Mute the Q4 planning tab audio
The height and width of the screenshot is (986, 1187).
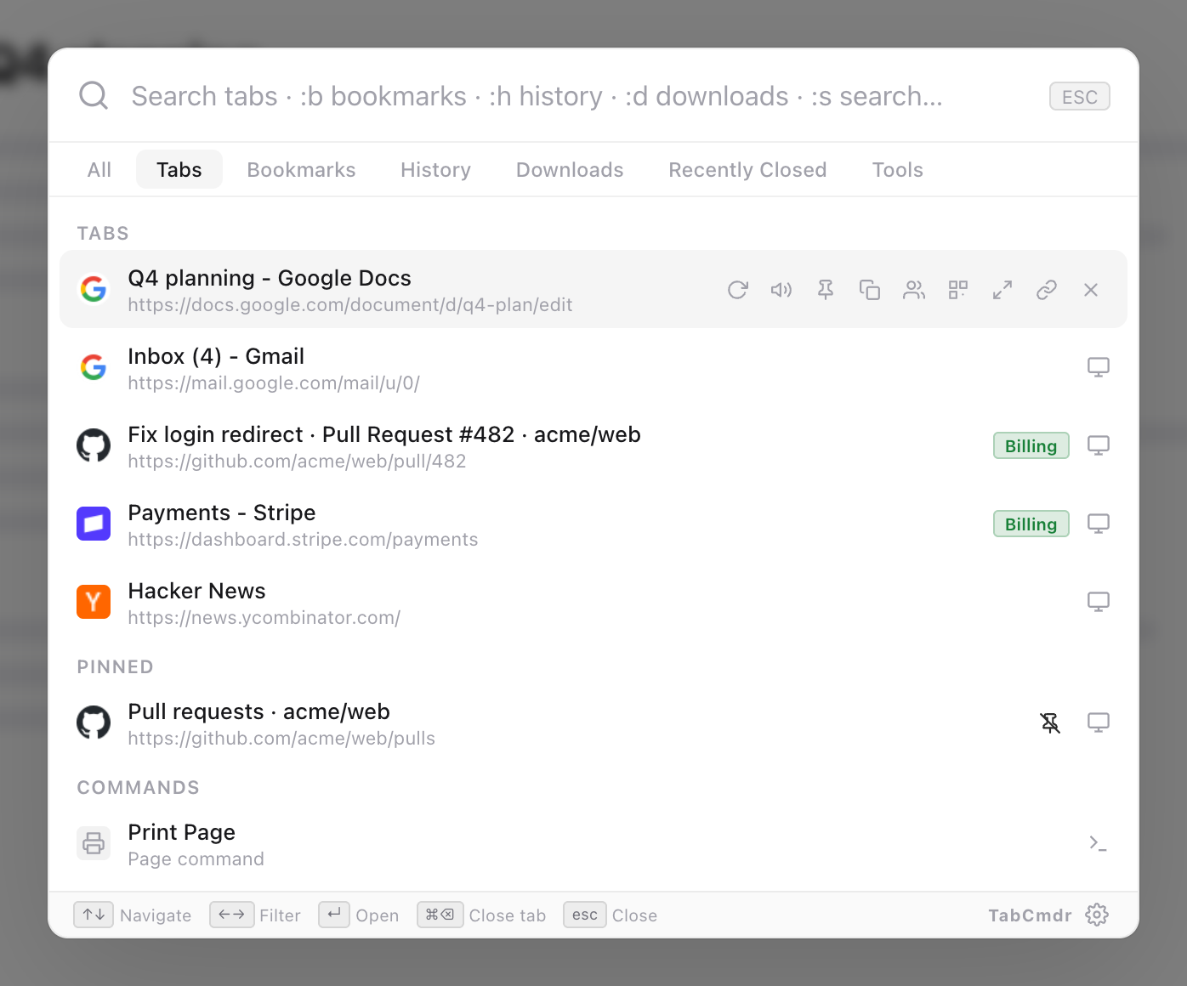[781, 290]
